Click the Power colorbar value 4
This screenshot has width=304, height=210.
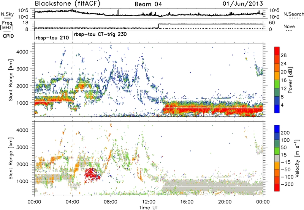click(x=282, y=105)
